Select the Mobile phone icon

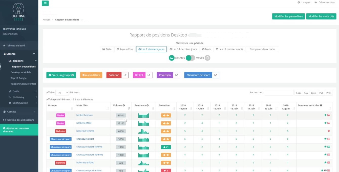[207, 58]
